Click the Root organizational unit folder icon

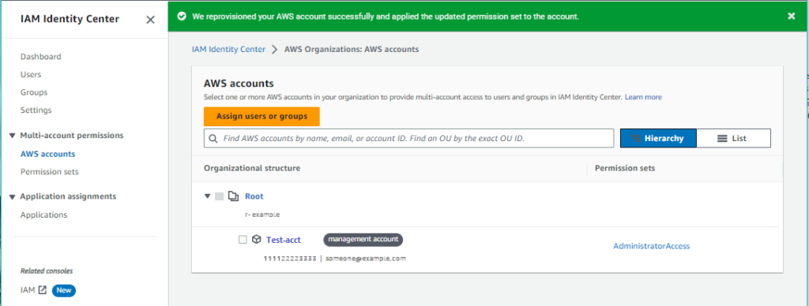pyautogui.click(x=234, y=196)
